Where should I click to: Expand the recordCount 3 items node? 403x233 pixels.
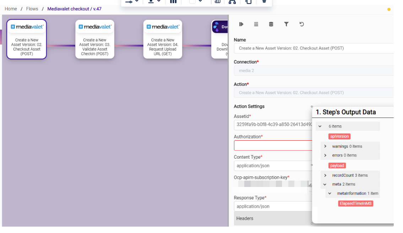coord(325,175)
